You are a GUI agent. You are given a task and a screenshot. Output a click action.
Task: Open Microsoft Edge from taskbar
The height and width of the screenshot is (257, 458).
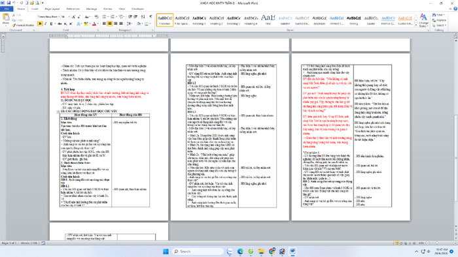click(240, 251)
